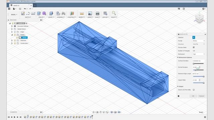Toggle visibility bulb of Sketches folder
Viewport: 214px width, 120px height.
click(x=15, y=40)
